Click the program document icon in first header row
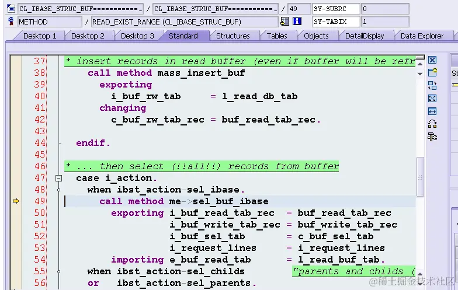 click(11, 8)
